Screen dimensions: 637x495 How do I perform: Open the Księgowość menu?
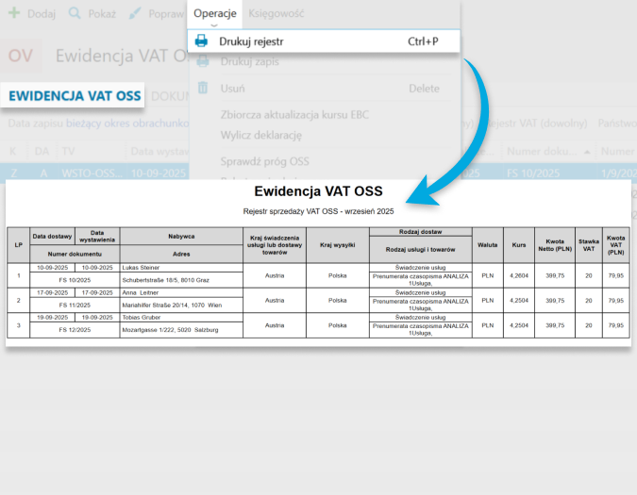277,14
